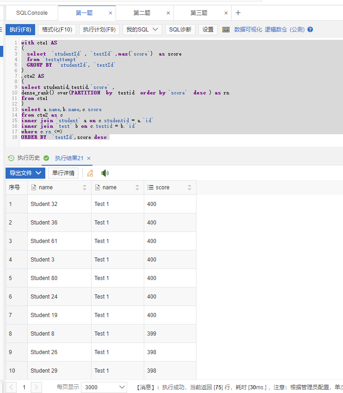This screenshot has height=393, width=343.
Task: Select the Student 36 cell
Action: [x=59, y=223]
